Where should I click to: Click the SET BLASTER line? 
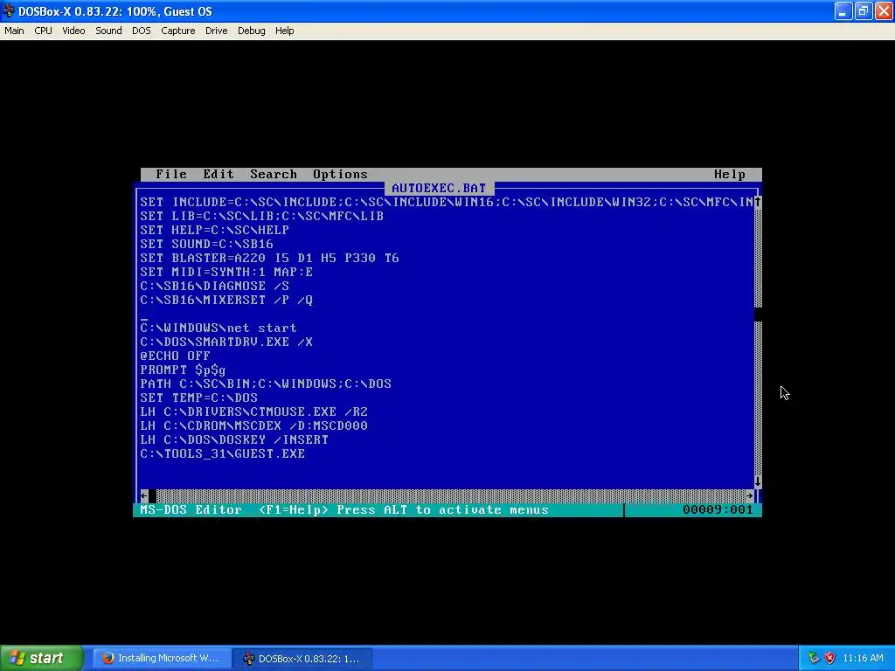(269, 258)
